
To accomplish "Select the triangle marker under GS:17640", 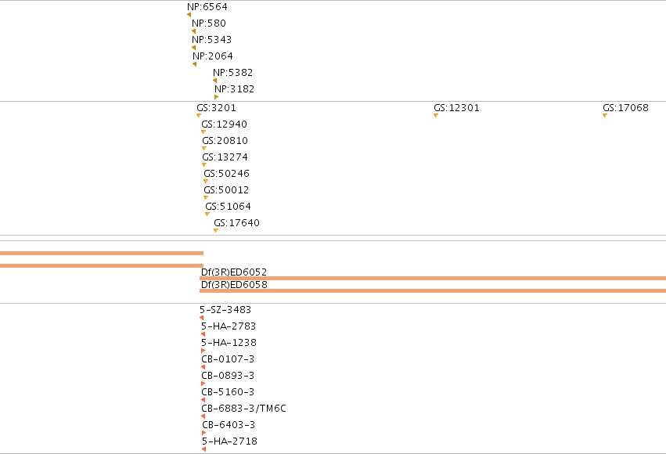I will (x=216, y=231).
